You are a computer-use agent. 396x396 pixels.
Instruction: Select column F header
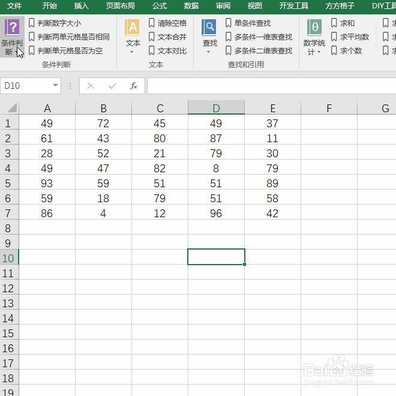(x=329, y=108)
